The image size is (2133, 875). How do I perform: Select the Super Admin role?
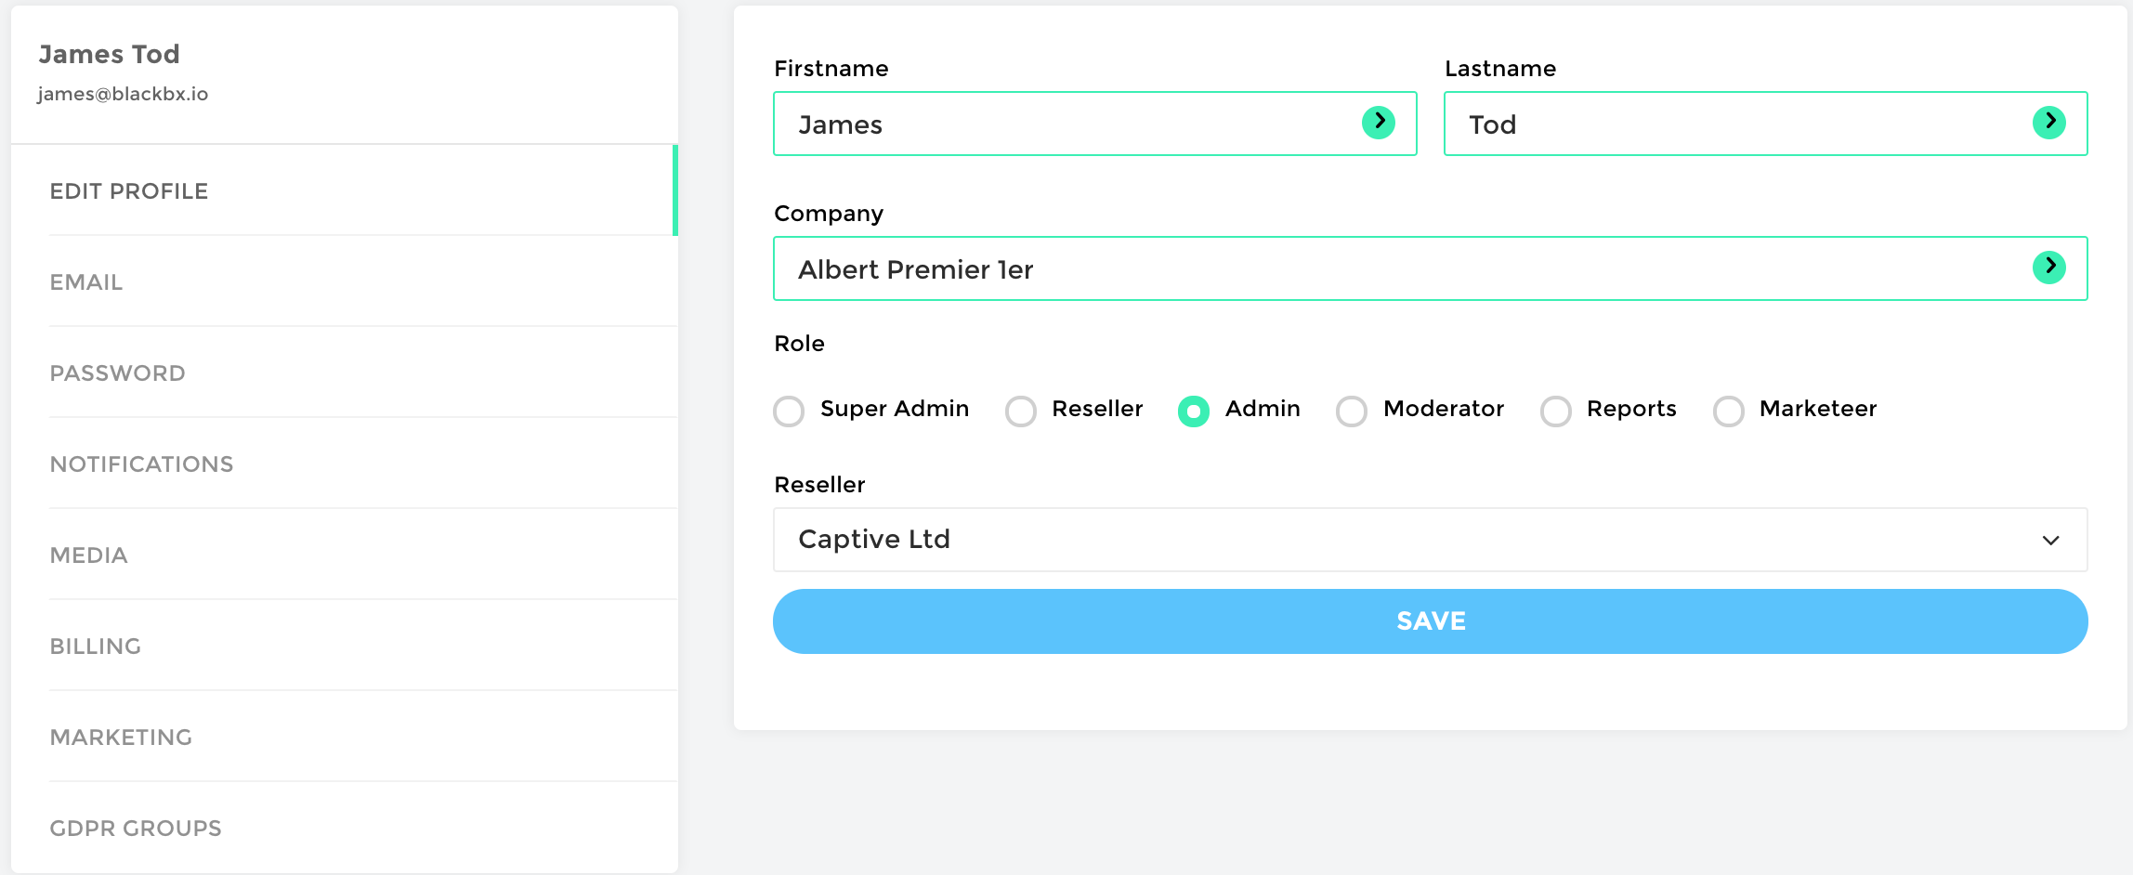tap(790, 411)
